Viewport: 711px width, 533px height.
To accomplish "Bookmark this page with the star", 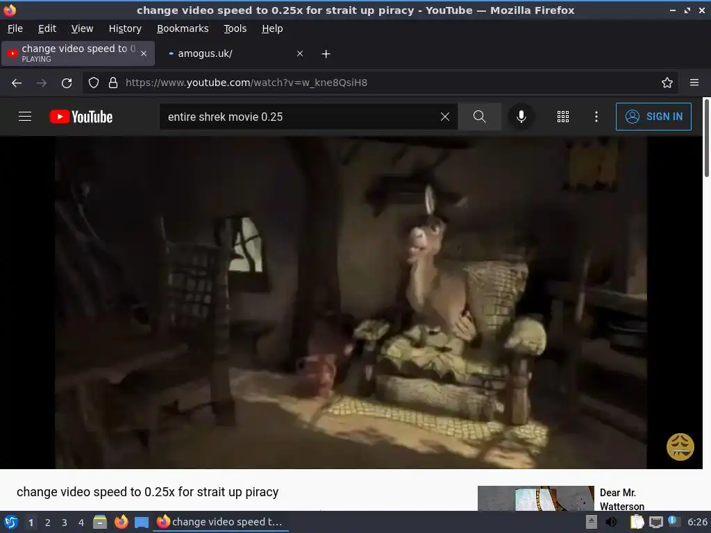I will pyautogui.click(x=667, y=83).
